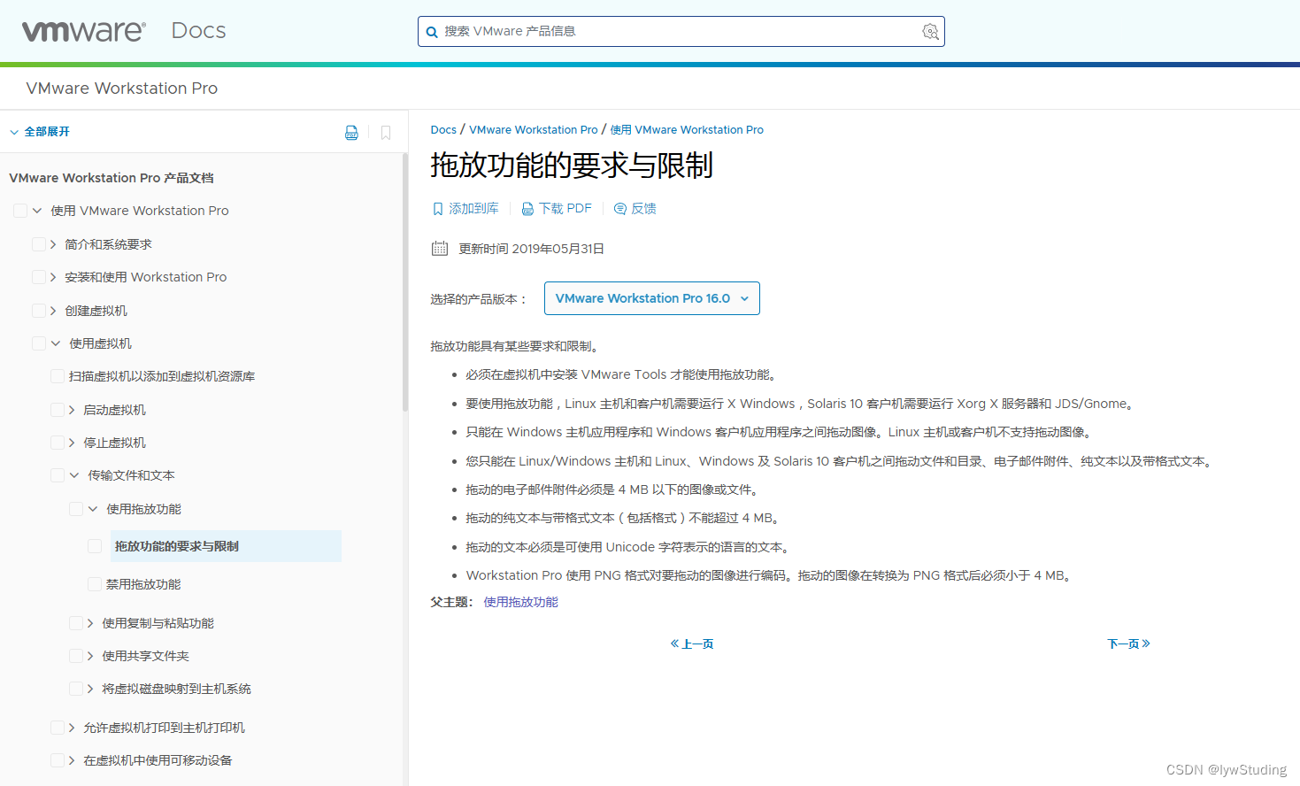Check the box for 使用虚拟机

[x=39, y=343]
